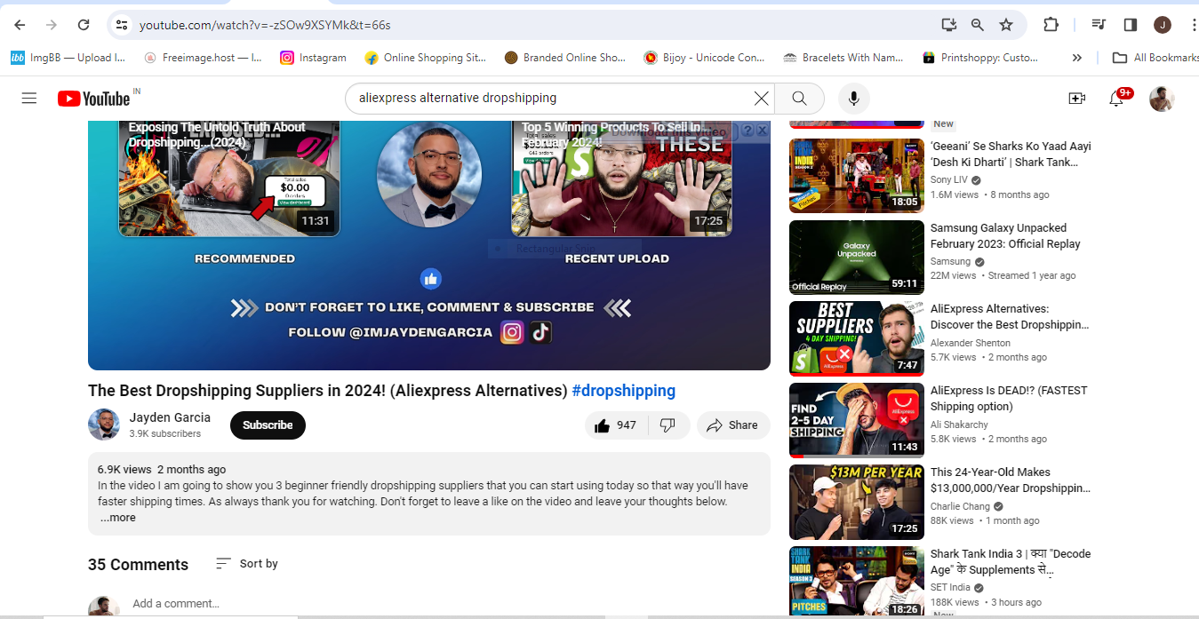1199x619 pixels.
Task: Open Shark Tank Geeani video thumbnail
Action: coord(857,176)
